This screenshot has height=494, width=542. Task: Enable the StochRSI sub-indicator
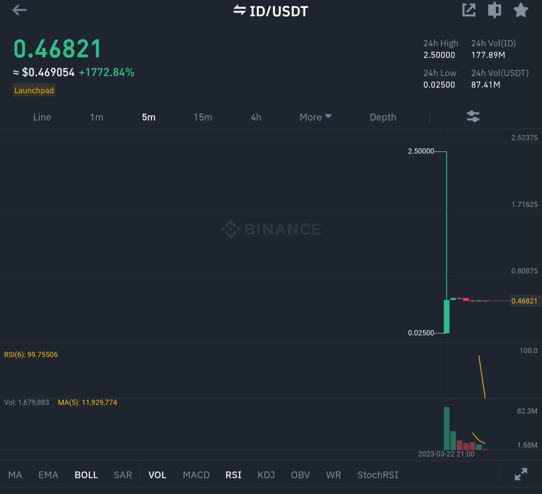click(x=378, y=475)
